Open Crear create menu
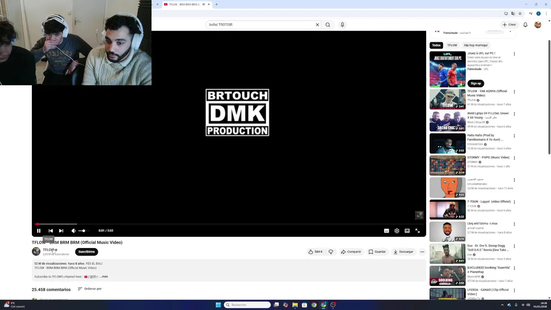551x310 pixels. coord(509,25)
